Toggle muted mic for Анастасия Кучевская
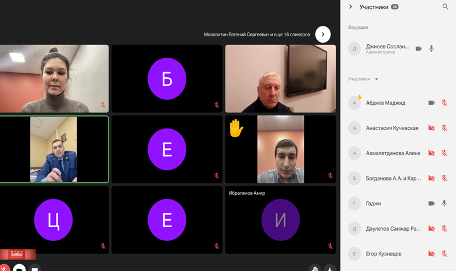This screenshot has height=271, width=456. point(444,128)
